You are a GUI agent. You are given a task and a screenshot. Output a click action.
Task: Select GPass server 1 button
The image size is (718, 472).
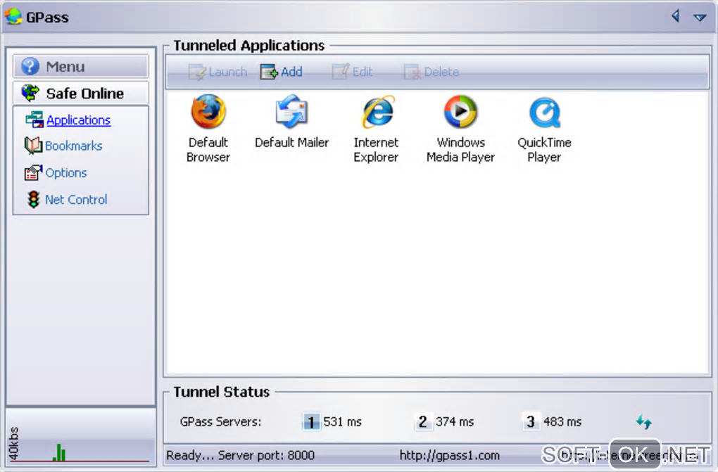(311, 421)
